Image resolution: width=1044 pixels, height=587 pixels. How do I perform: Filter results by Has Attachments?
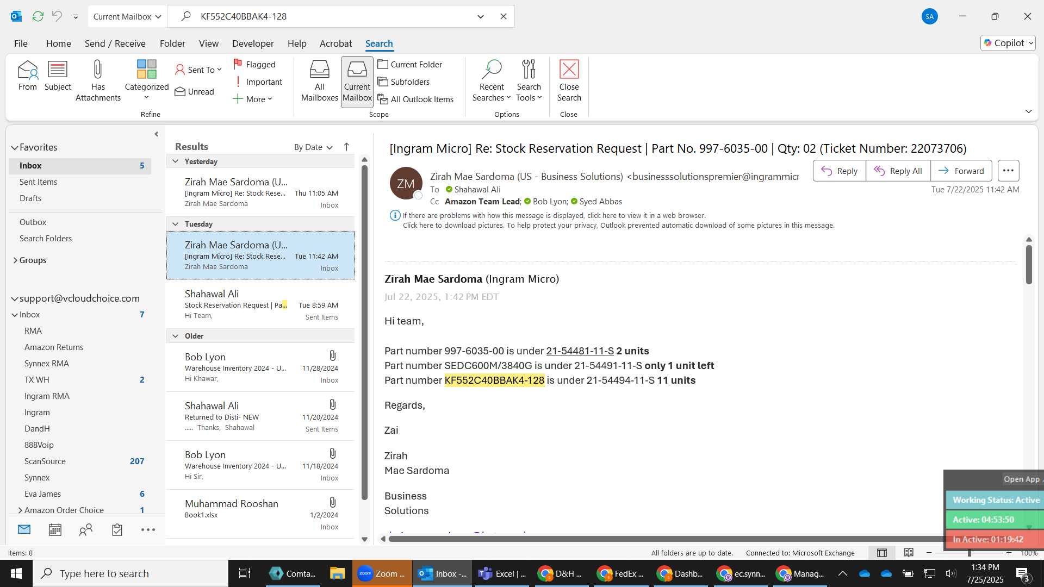[98, 80]
